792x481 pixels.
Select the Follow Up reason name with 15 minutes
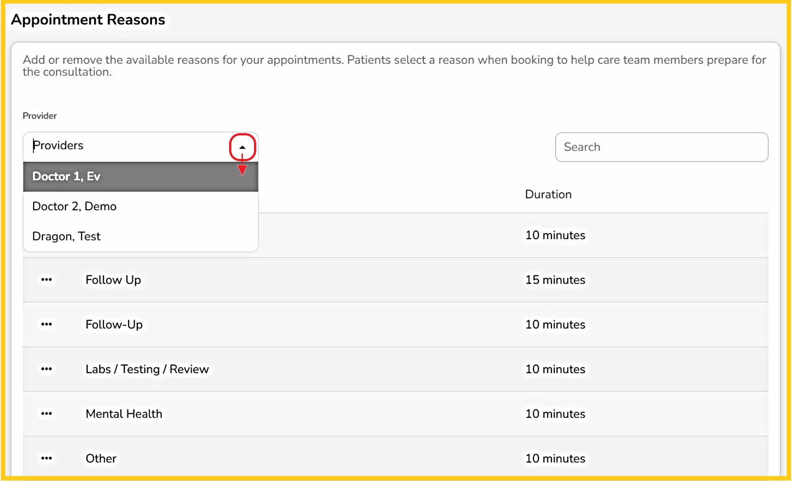[x=113, y=280]
